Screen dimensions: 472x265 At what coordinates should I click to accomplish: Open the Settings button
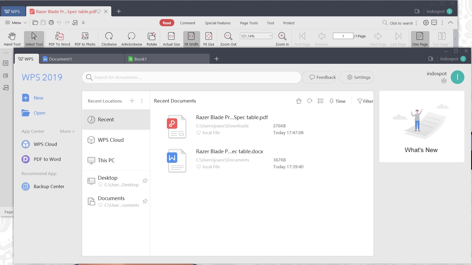click(x=359, y=77)
